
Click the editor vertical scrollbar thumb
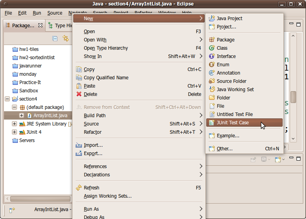[x=293, y=97]
